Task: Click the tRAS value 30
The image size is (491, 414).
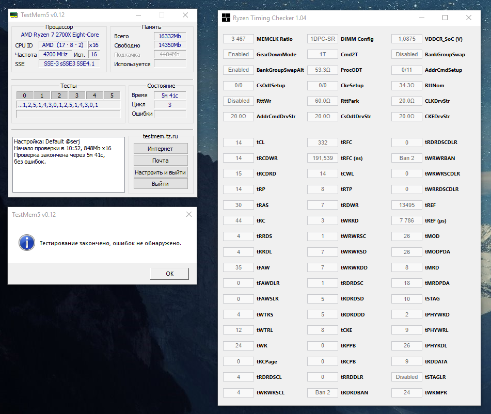Action: point(239,205)
